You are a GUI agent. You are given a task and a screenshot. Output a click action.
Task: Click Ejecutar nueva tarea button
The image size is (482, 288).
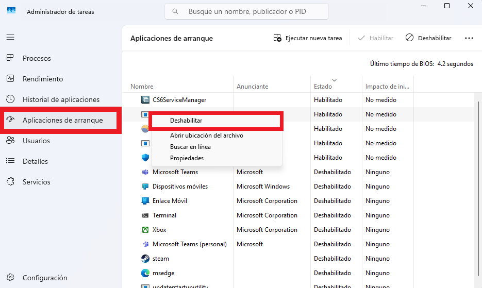pyautogui.click(x=308, y=38)
